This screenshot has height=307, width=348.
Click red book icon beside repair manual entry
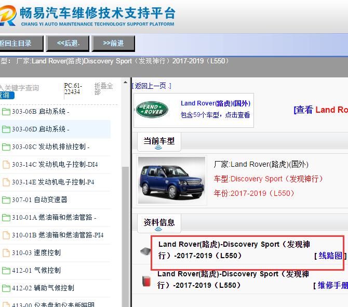pyautogui.click(x=146, y=281)
